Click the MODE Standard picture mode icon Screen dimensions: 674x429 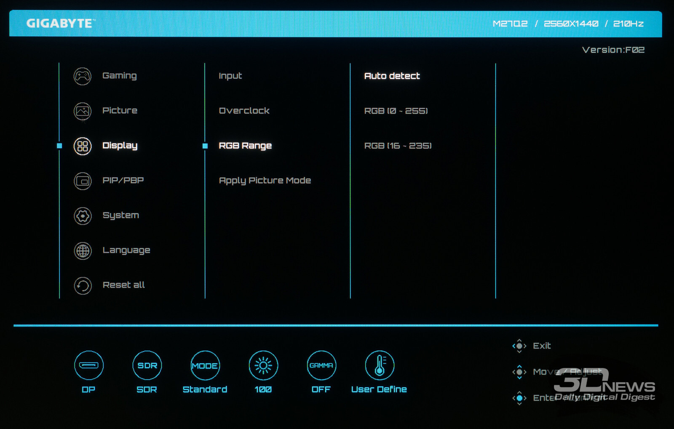[205, 365]
